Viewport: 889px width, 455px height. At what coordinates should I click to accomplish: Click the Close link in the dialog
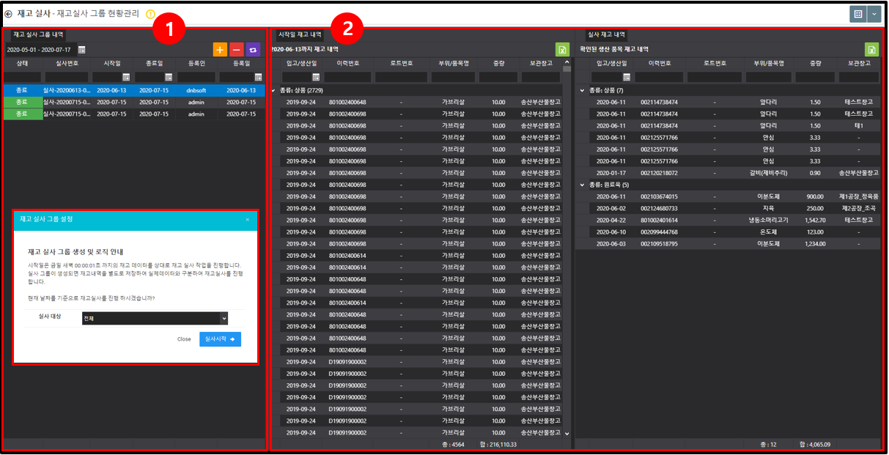coord(184,339)
